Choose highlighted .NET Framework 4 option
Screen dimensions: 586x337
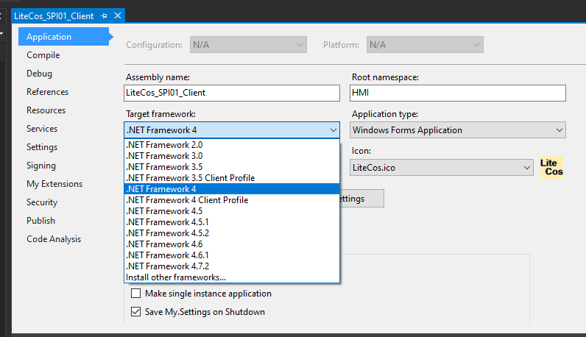pyautogui.click(x=232, y=189)
